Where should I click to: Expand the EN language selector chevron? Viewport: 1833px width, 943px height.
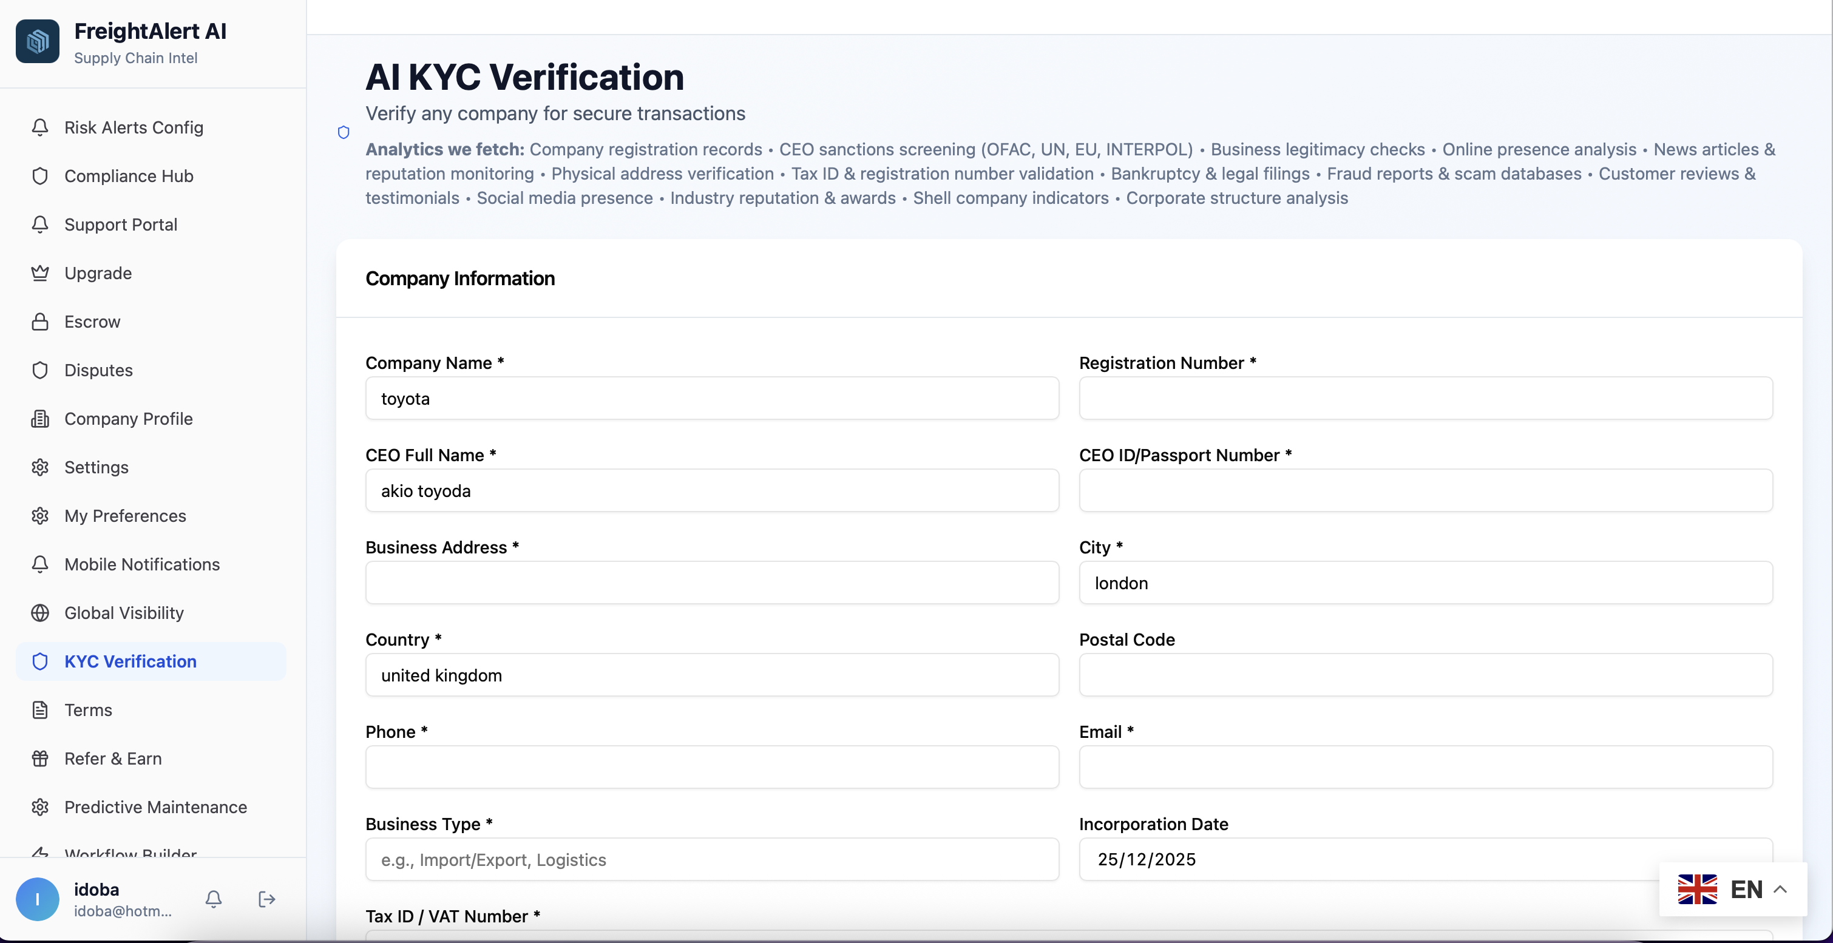pyautogui.click(x=1780, y=889)
